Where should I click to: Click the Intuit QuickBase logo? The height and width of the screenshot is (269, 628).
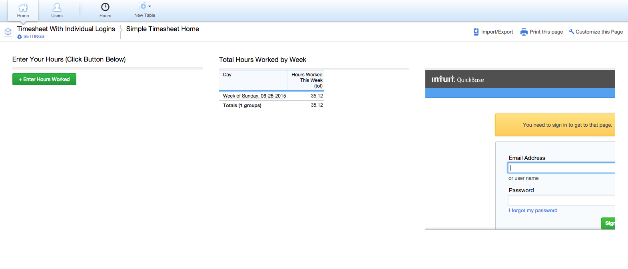[x=458, y=79]
